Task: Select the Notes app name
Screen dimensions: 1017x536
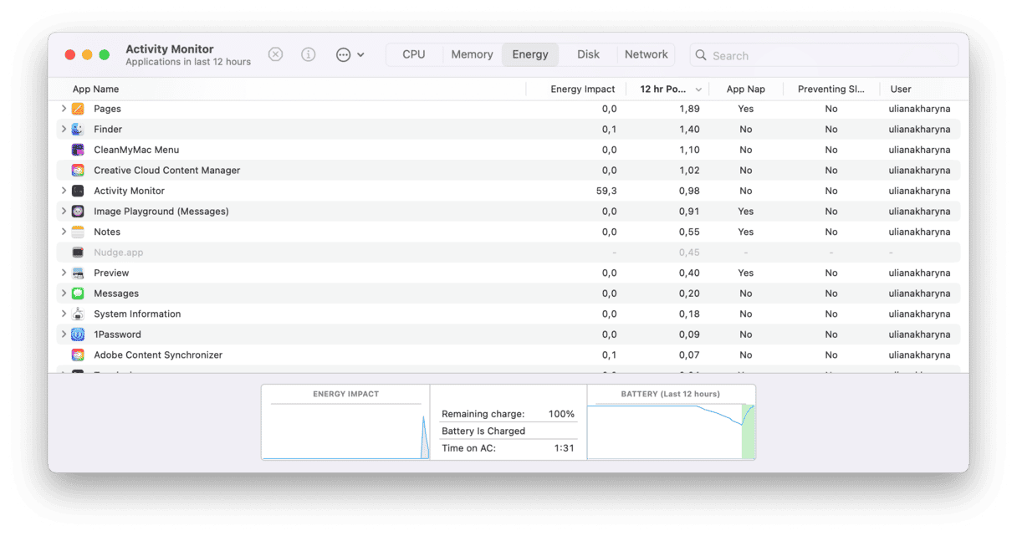Action: click(x=107, y=232)
